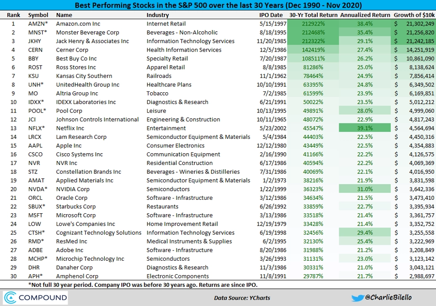
Task: Click the 'Data Source: YCharts' credit
Action: pyautogui.click(x=242, y=298)
